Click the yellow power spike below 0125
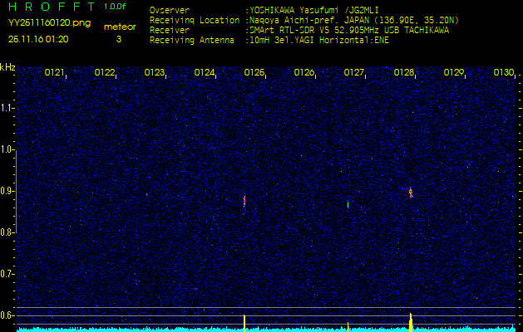 [x=244, y=321]
